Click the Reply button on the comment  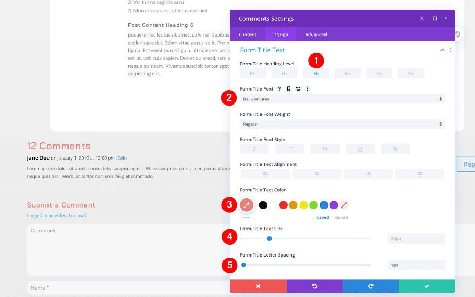pyautogui.click(x=466, y=164)
